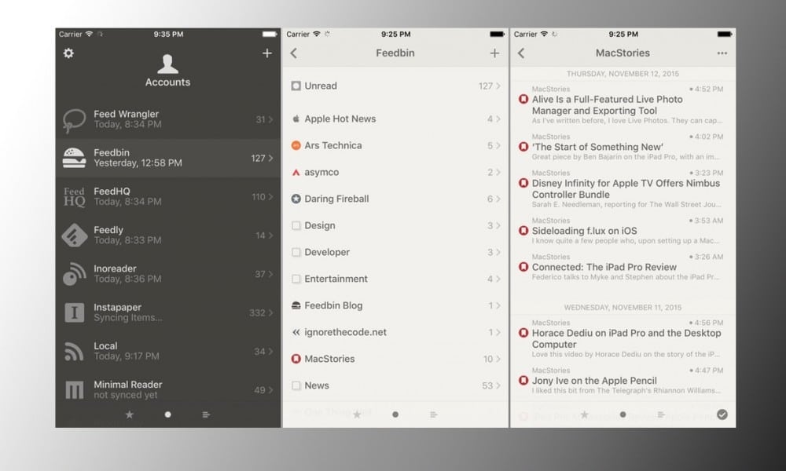Open more options in MacStories screen
The height and width of the screenshot is (471, 786).
[x=722, y=53]
